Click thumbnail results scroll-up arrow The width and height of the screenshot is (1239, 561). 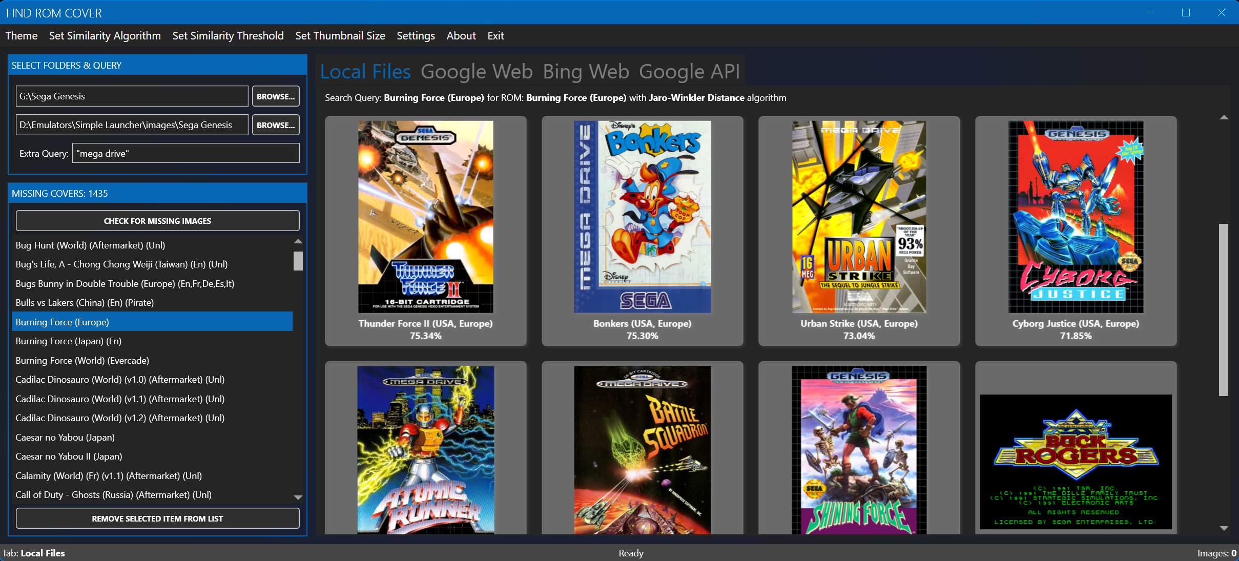click(1224, 118)
